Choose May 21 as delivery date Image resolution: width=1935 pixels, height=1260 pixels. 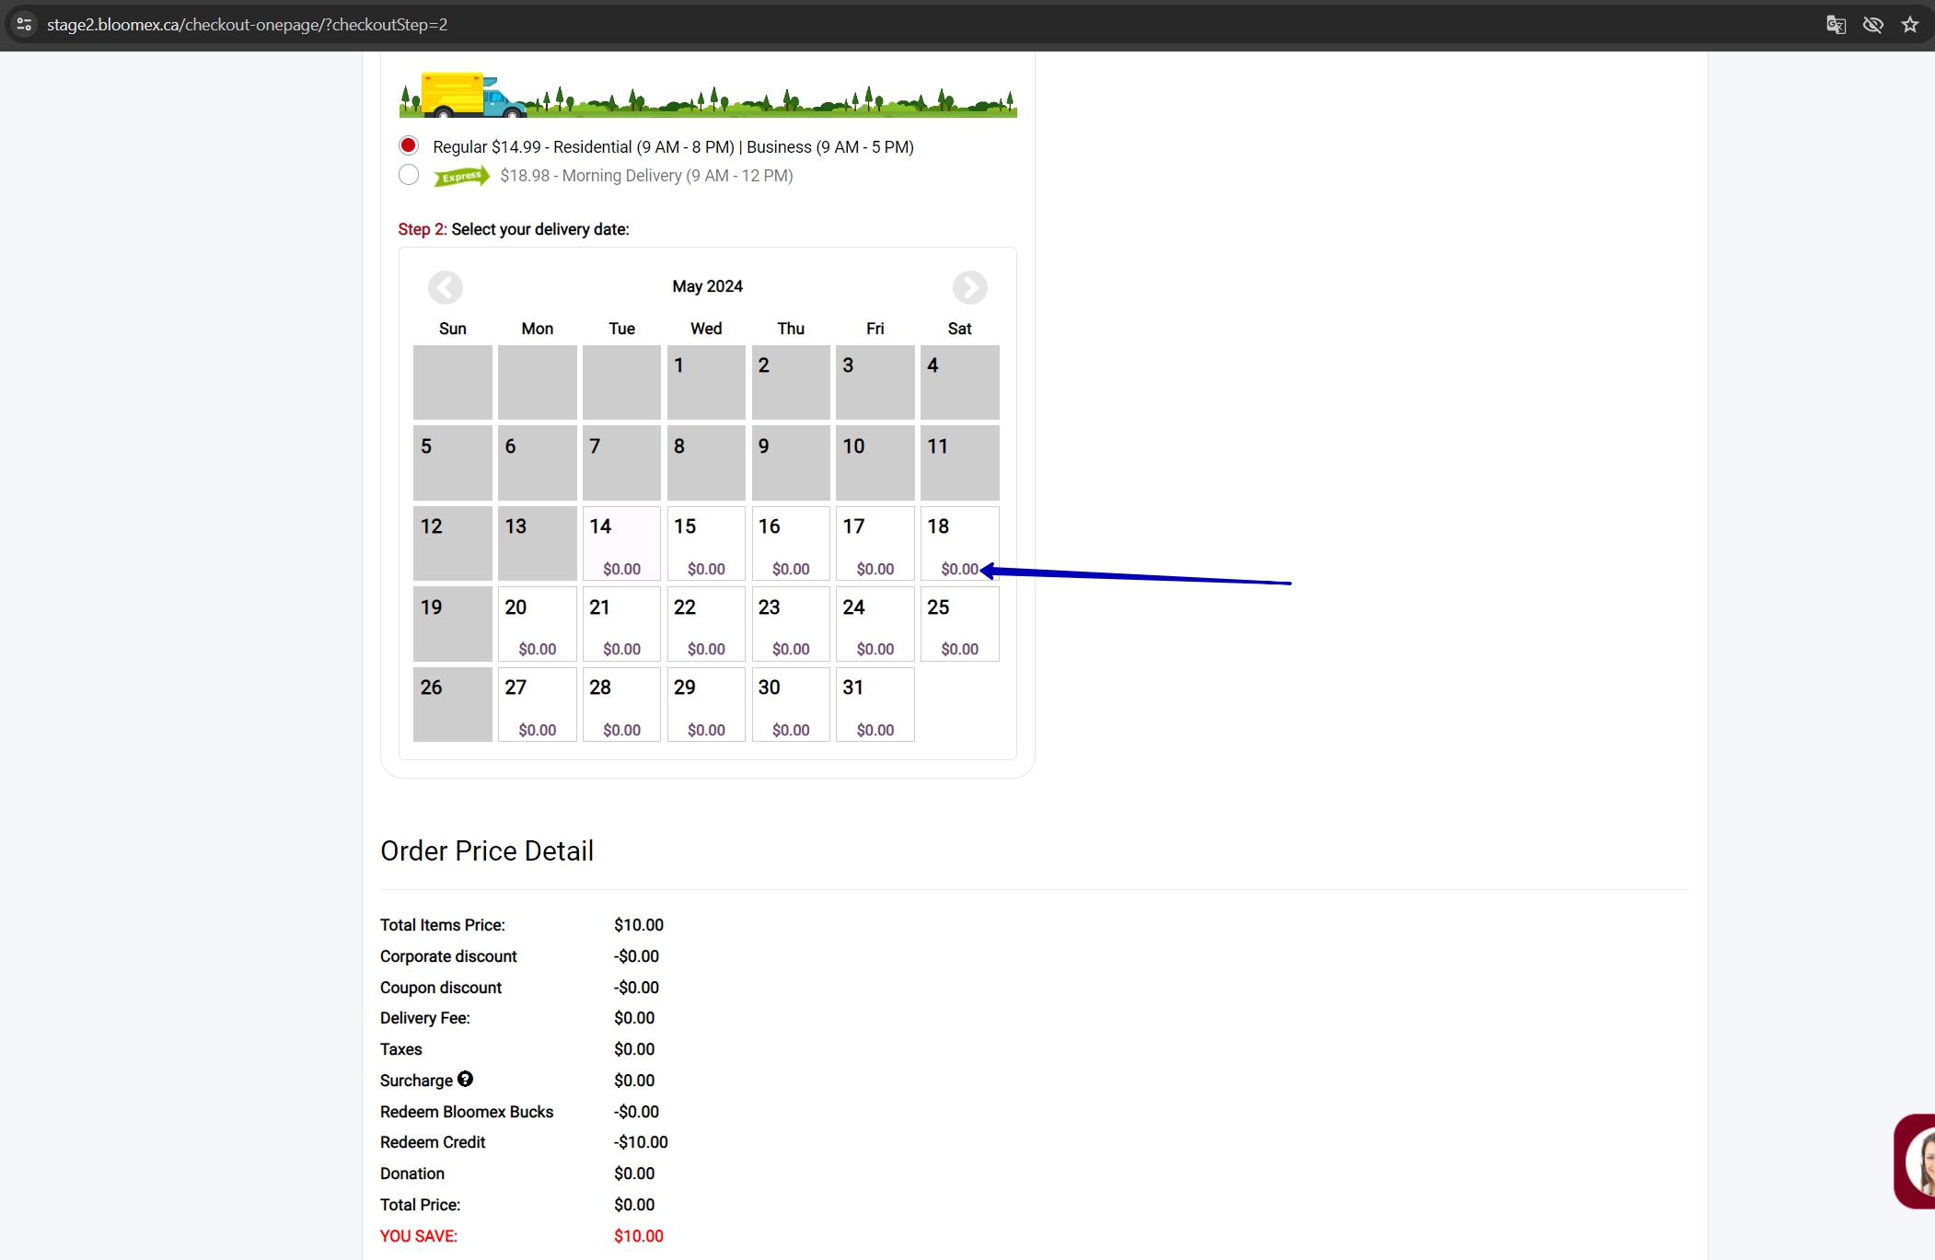click(x=621, y=624)
